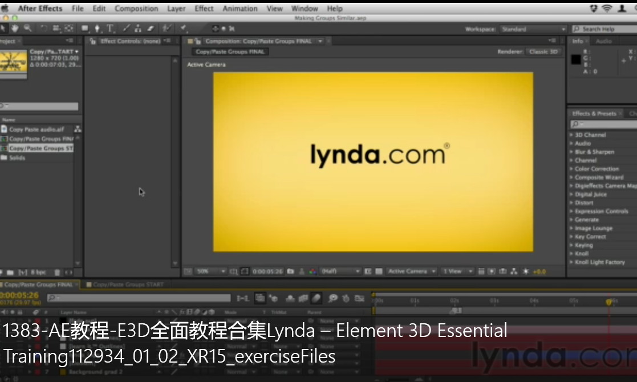Show channel and color management settings

[x=313, y=271]
